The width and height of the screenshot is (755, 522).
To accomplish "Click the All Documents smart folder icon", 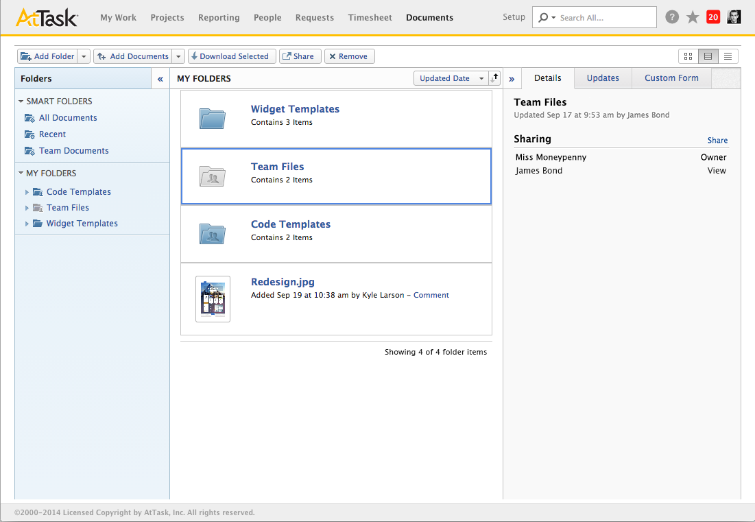I will [x=30, y=118].
